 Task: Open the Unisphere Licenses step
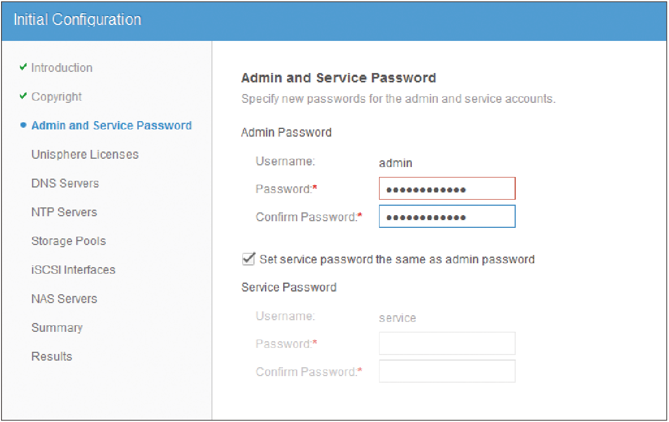click(x=85, y=154)
